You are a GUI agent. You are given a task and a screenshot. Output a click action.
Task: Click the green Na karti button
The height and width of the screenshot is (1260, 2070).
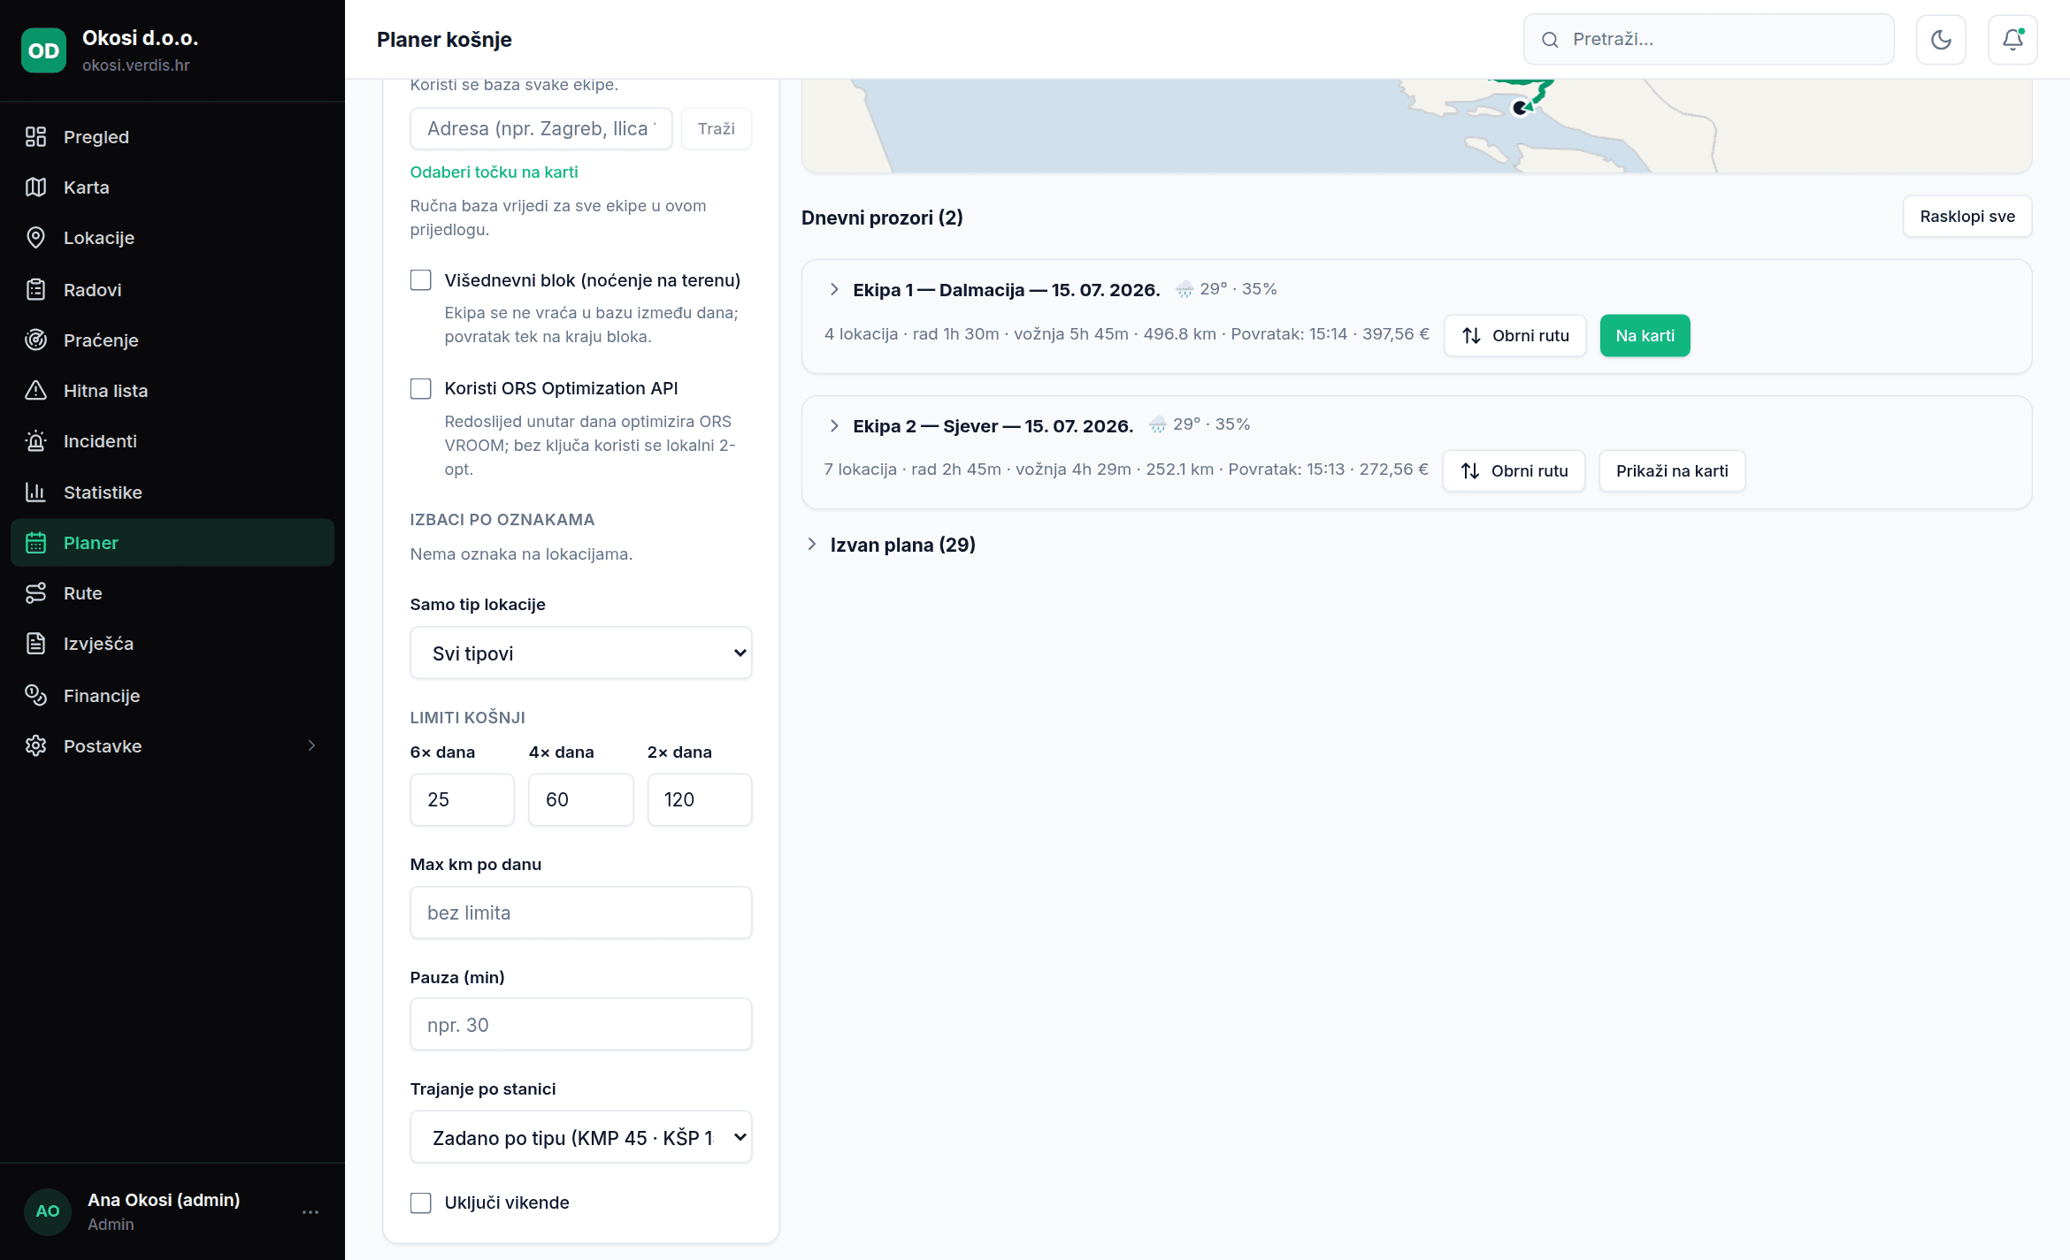coord(1644,335)
